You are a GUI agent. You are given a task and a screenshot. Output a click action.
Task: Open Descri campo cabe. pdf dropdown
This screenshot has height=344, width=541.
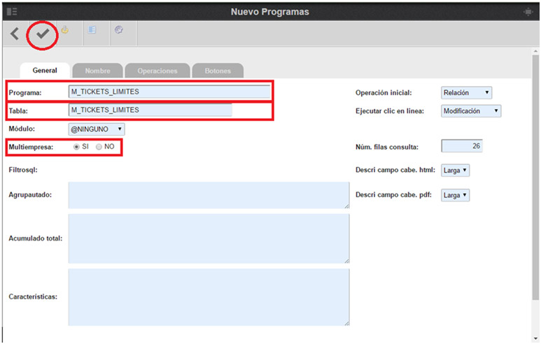tap(455, 195)
